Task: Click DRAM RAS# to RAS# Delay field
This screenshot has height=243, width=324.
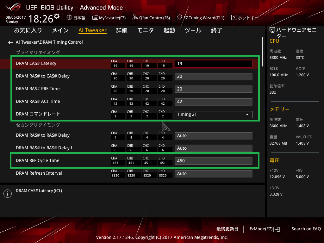Action: (x=214, y=135)
